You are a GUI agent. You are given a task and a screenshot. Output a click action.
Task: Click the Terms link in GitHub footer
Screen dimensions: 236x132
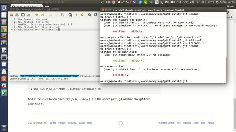point(53,123)
